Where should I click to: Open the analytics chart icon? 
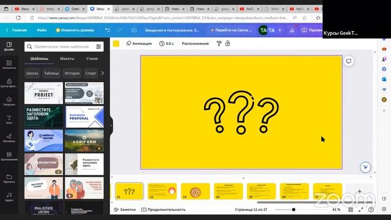(x=292, y=30)
